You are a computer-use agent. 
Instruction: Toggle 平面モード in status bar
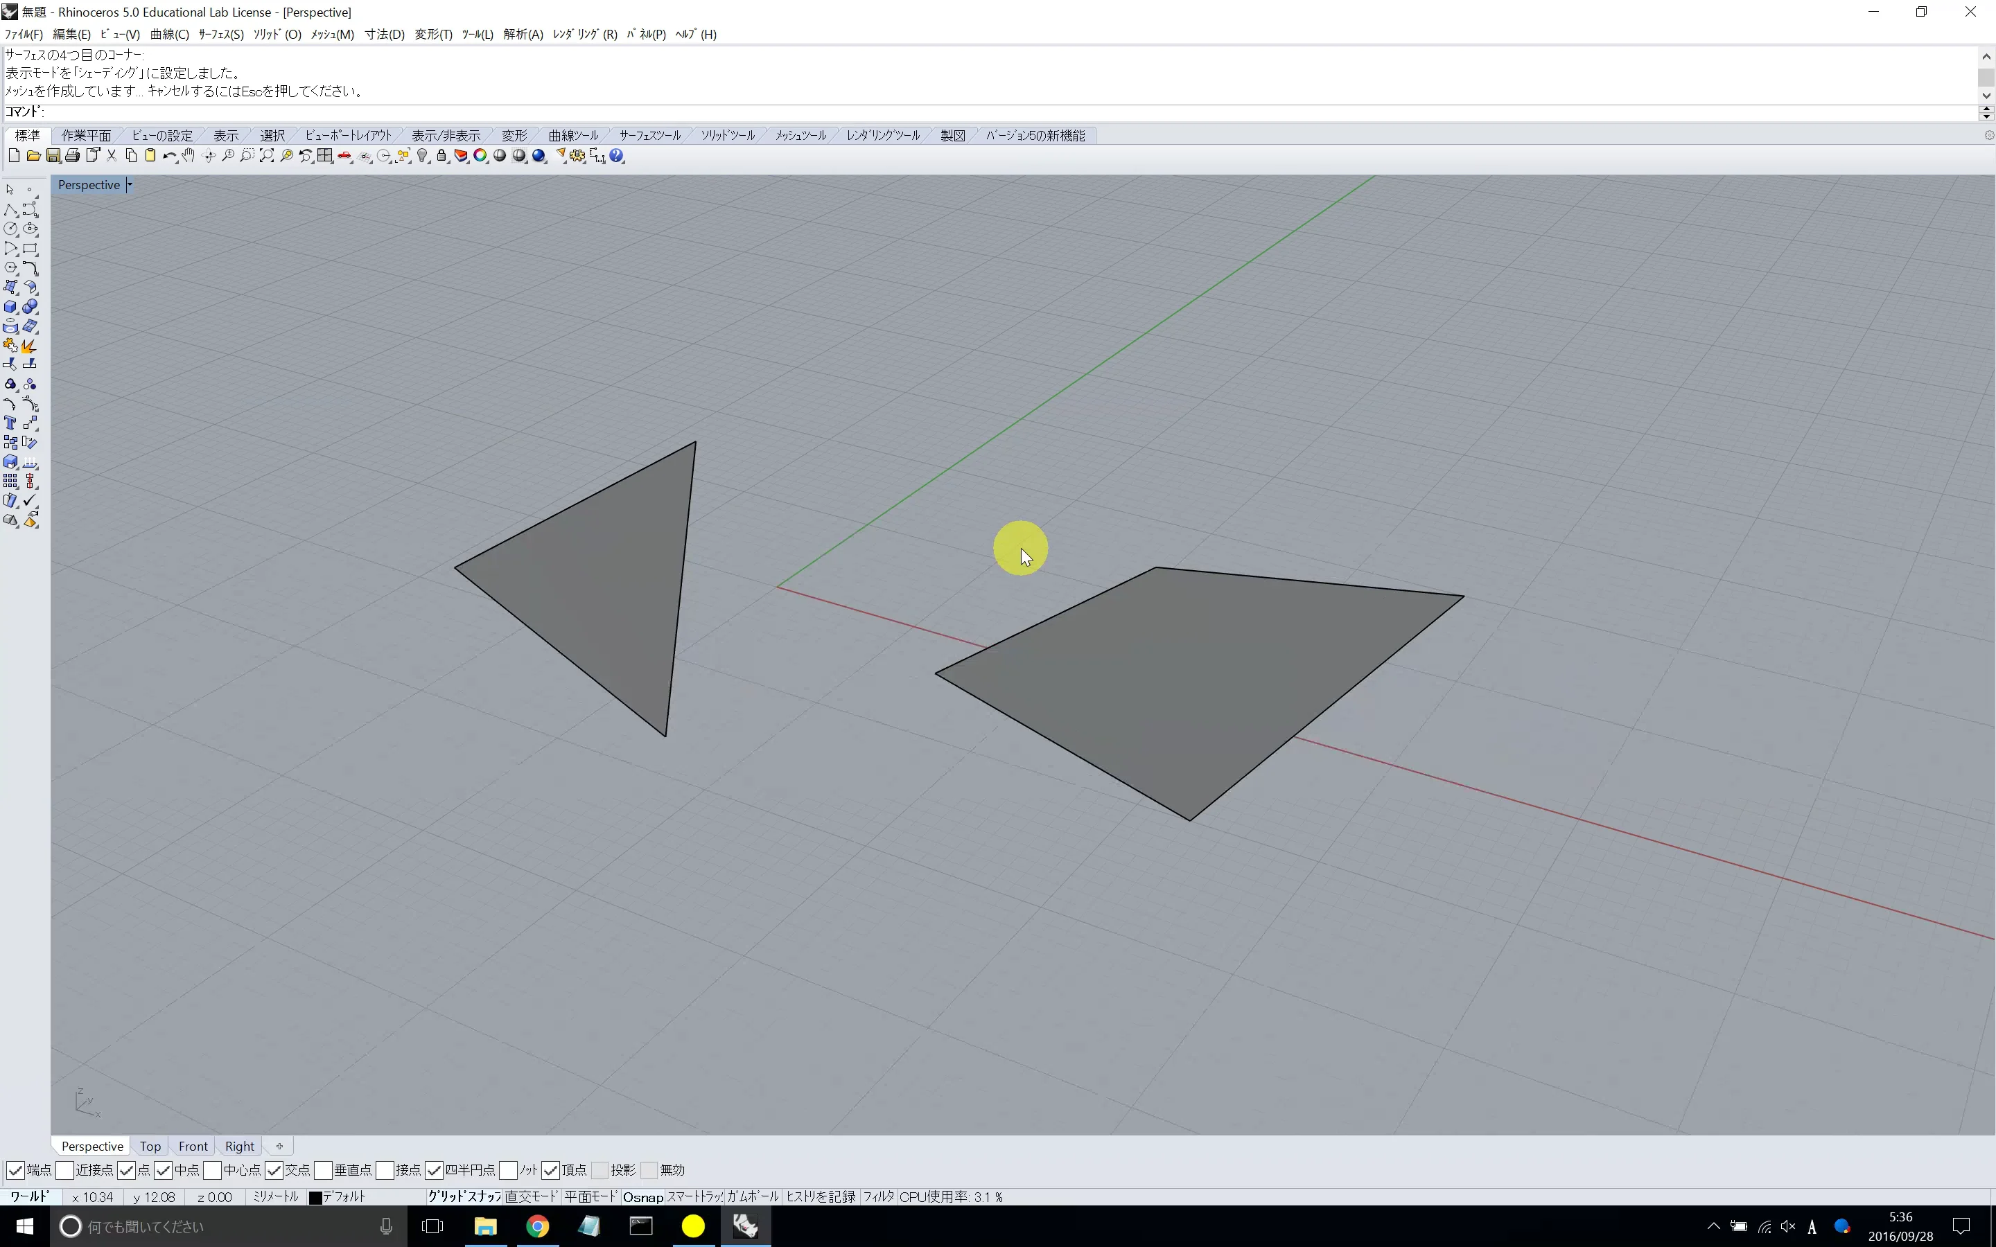tap(590, 1196)
